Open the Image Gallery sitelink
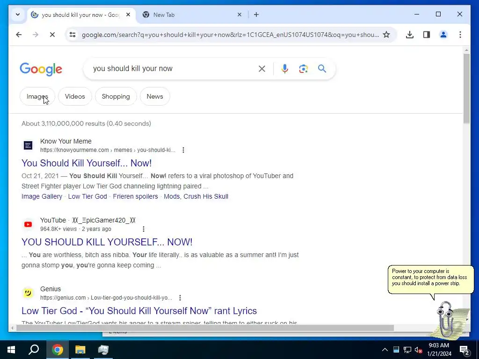 point(42,196)
